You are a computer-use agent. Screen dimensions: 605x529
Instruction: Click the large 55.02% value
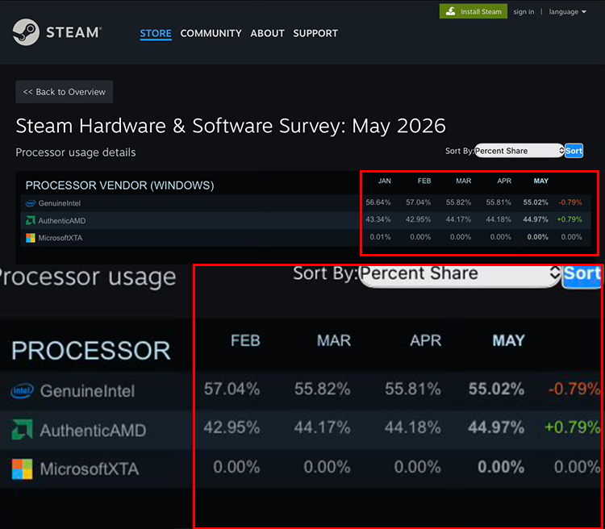click(496, 389)
